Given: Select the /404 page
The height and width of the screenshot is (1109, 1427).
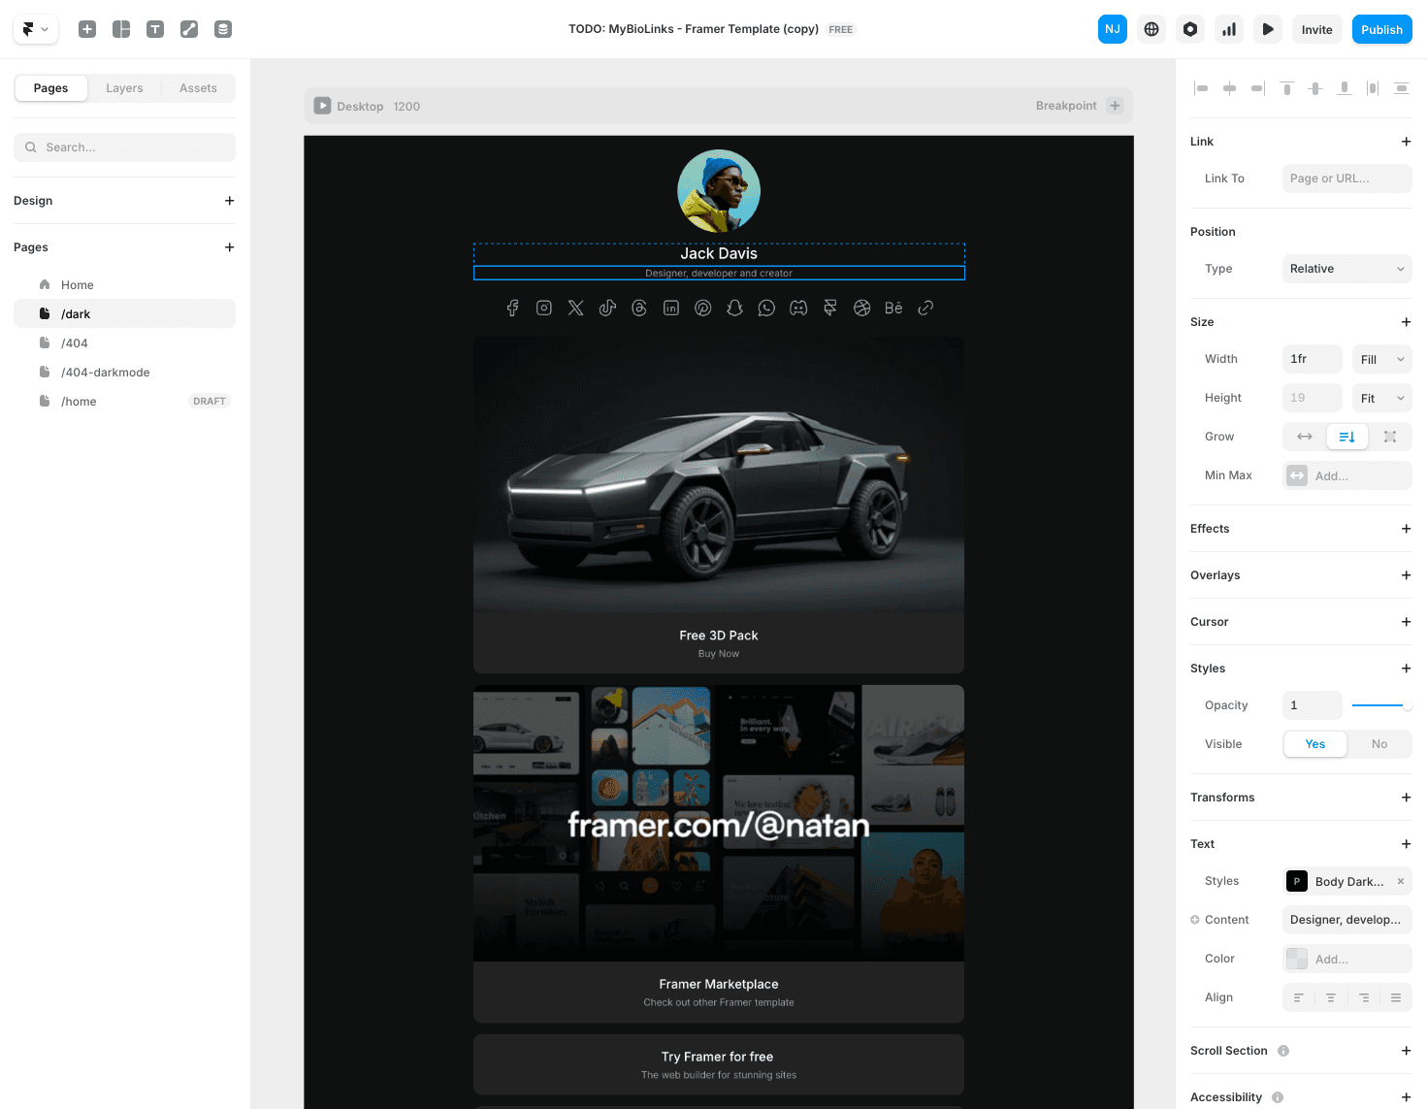Looking at the screenshot, I should 124,343.
